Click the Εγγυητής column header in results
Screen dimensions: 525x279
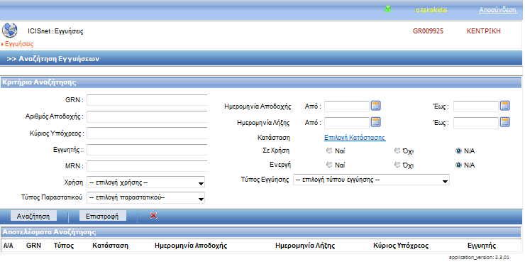482,246
